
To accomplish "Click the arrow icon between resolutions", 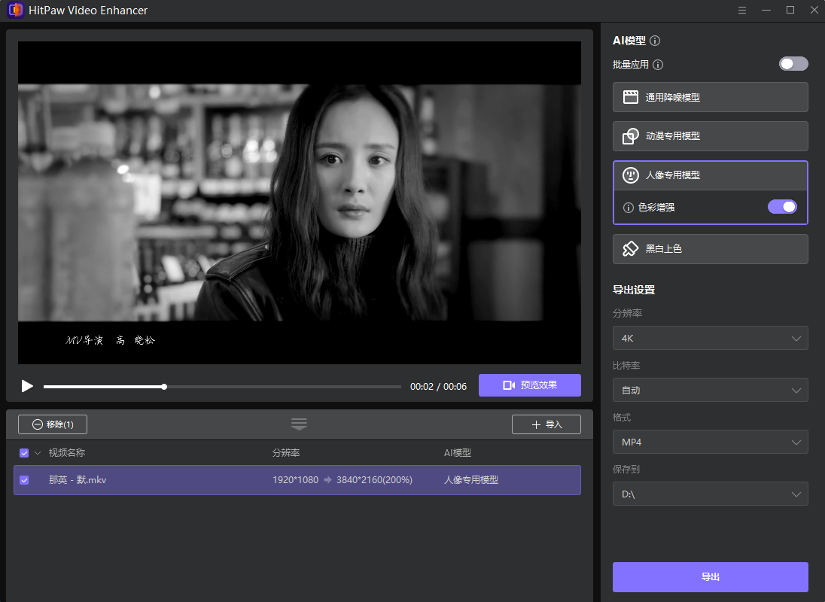I will tap(327, 480).
